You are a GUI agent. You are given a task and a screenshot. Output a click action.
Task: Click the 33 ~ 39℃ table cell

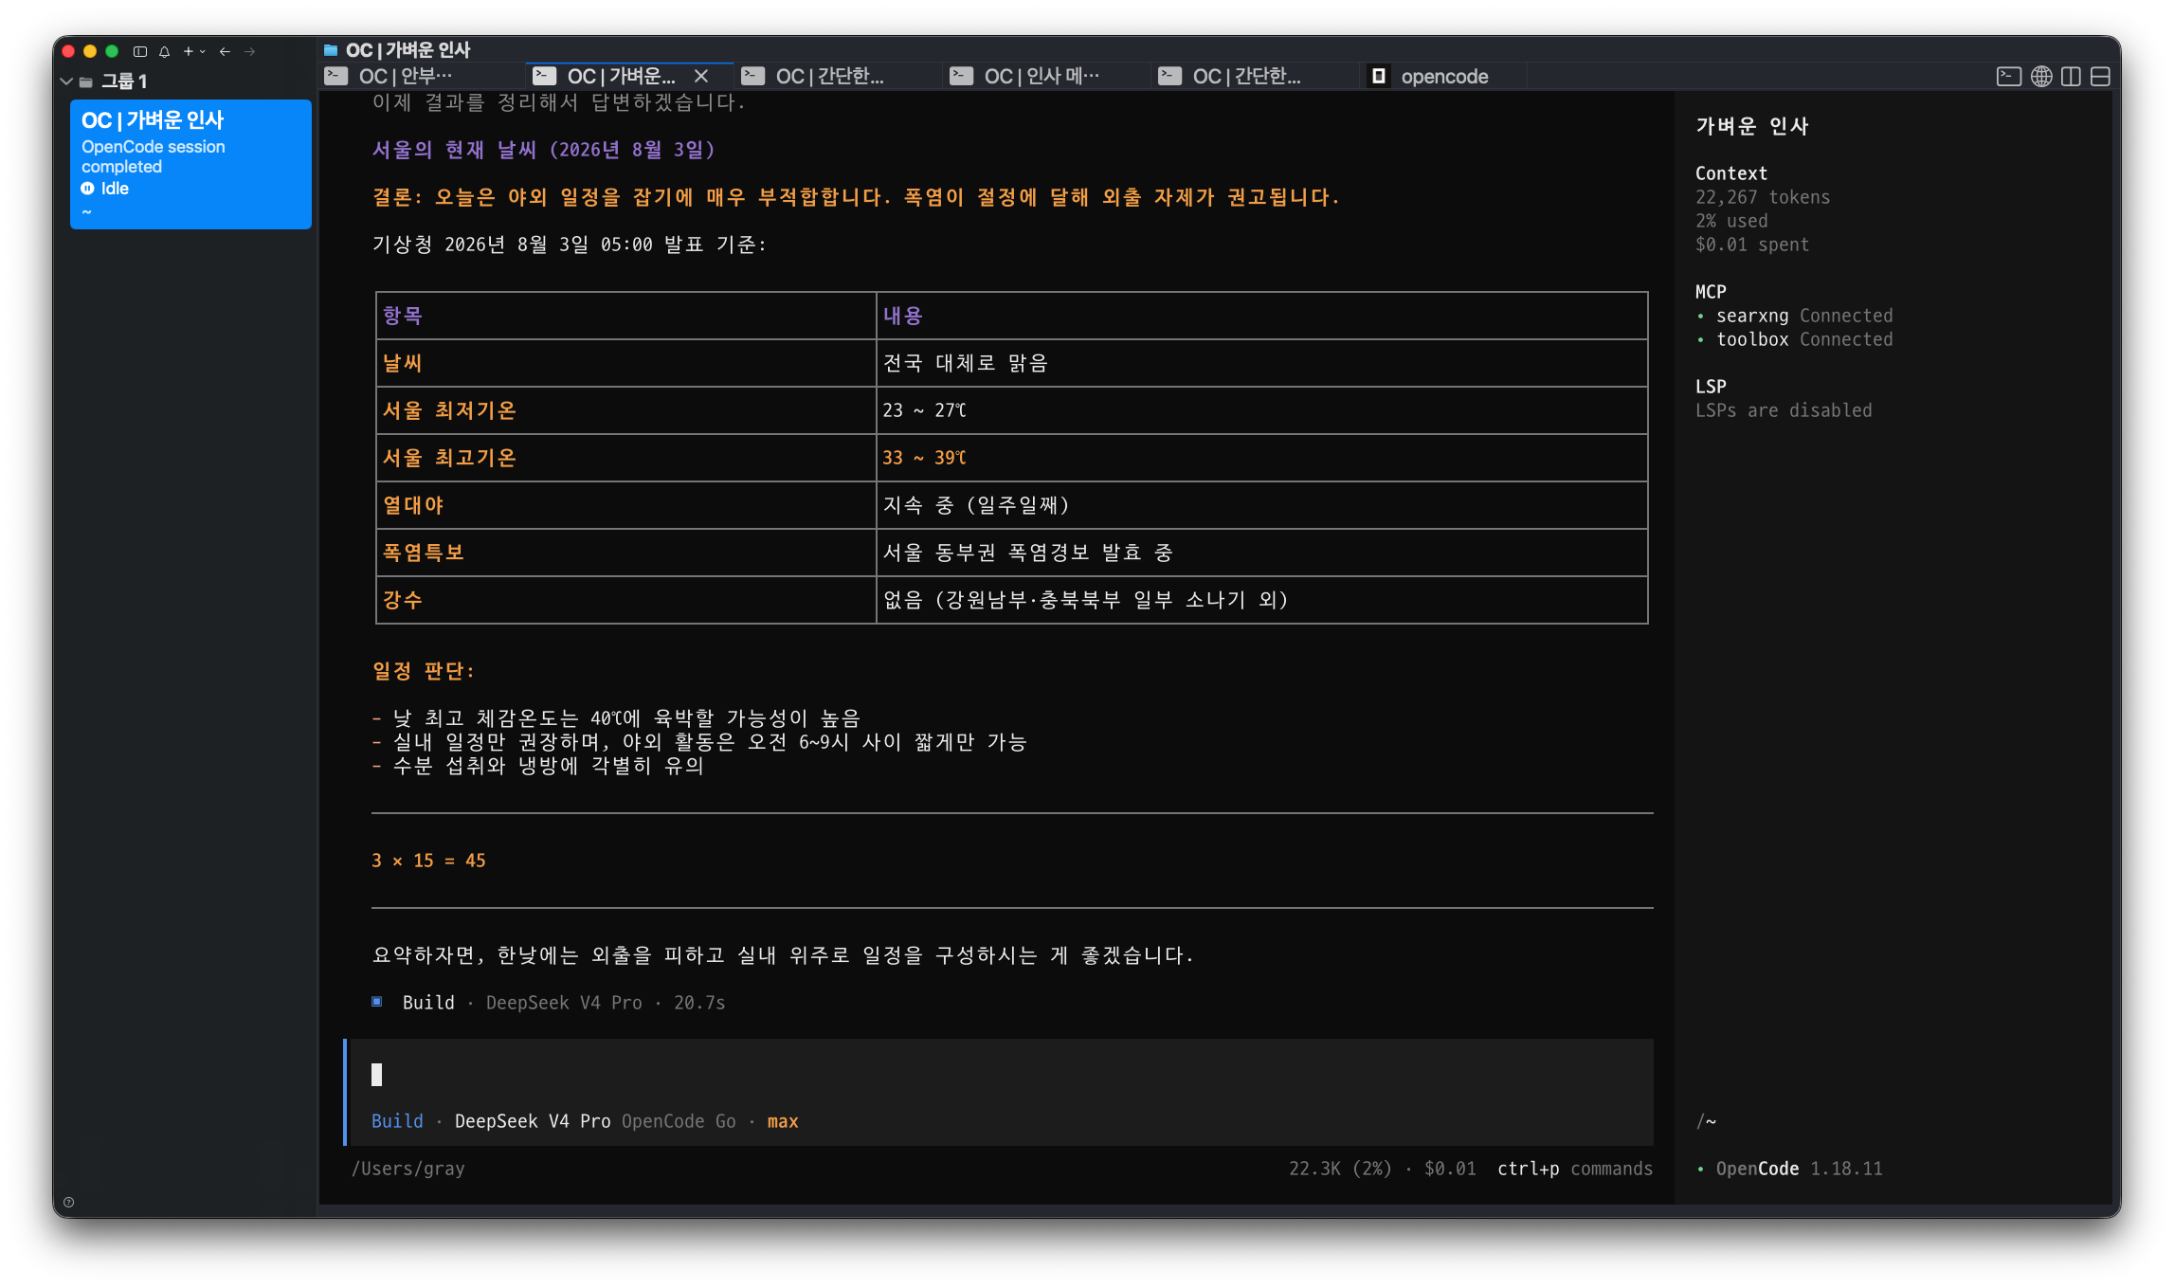coord(1261,458)
